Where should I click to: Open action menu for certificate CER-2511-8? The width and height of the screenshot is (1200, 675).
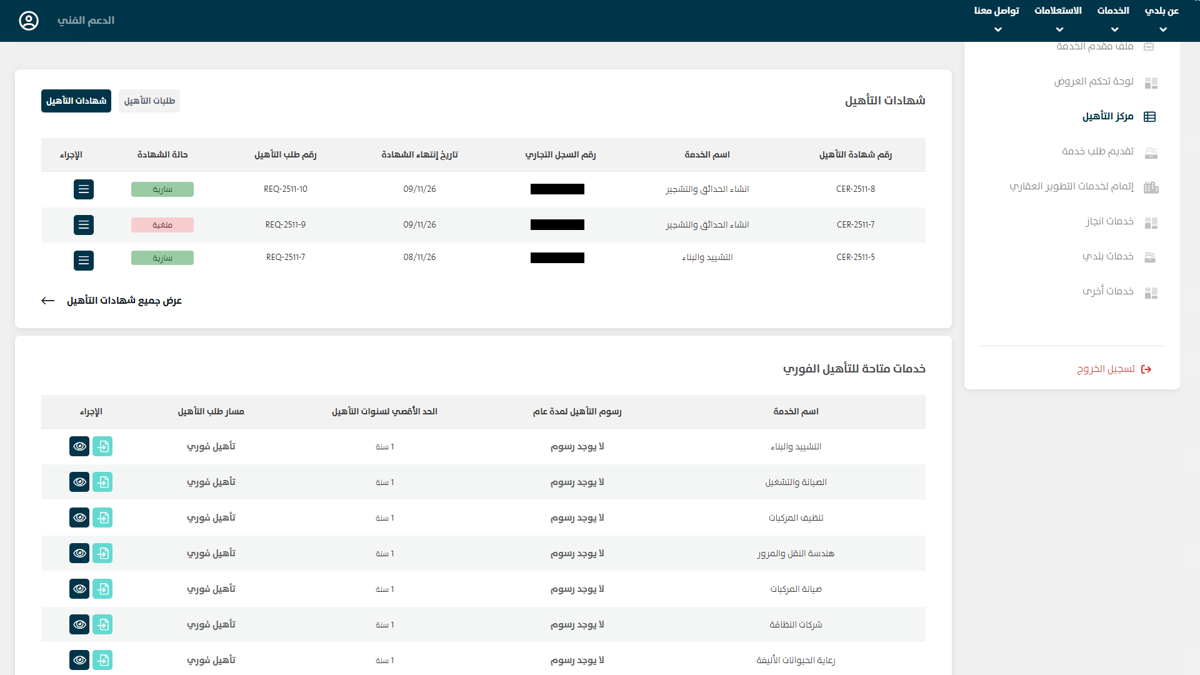click(84, 189)
